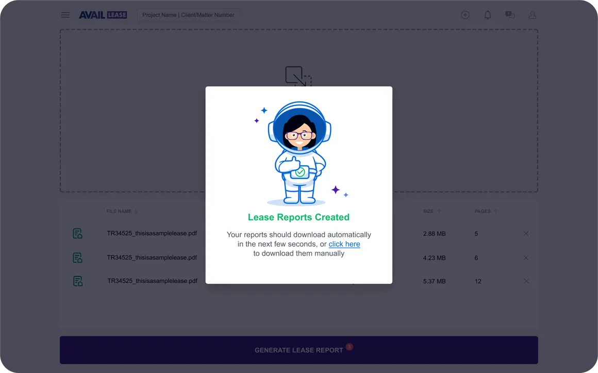Image resolution: width=598 pixels, height=373 pixels.
Task: Select the lease document icon for 12-page file
Action: pyautogui.click(x=77, y=281)
